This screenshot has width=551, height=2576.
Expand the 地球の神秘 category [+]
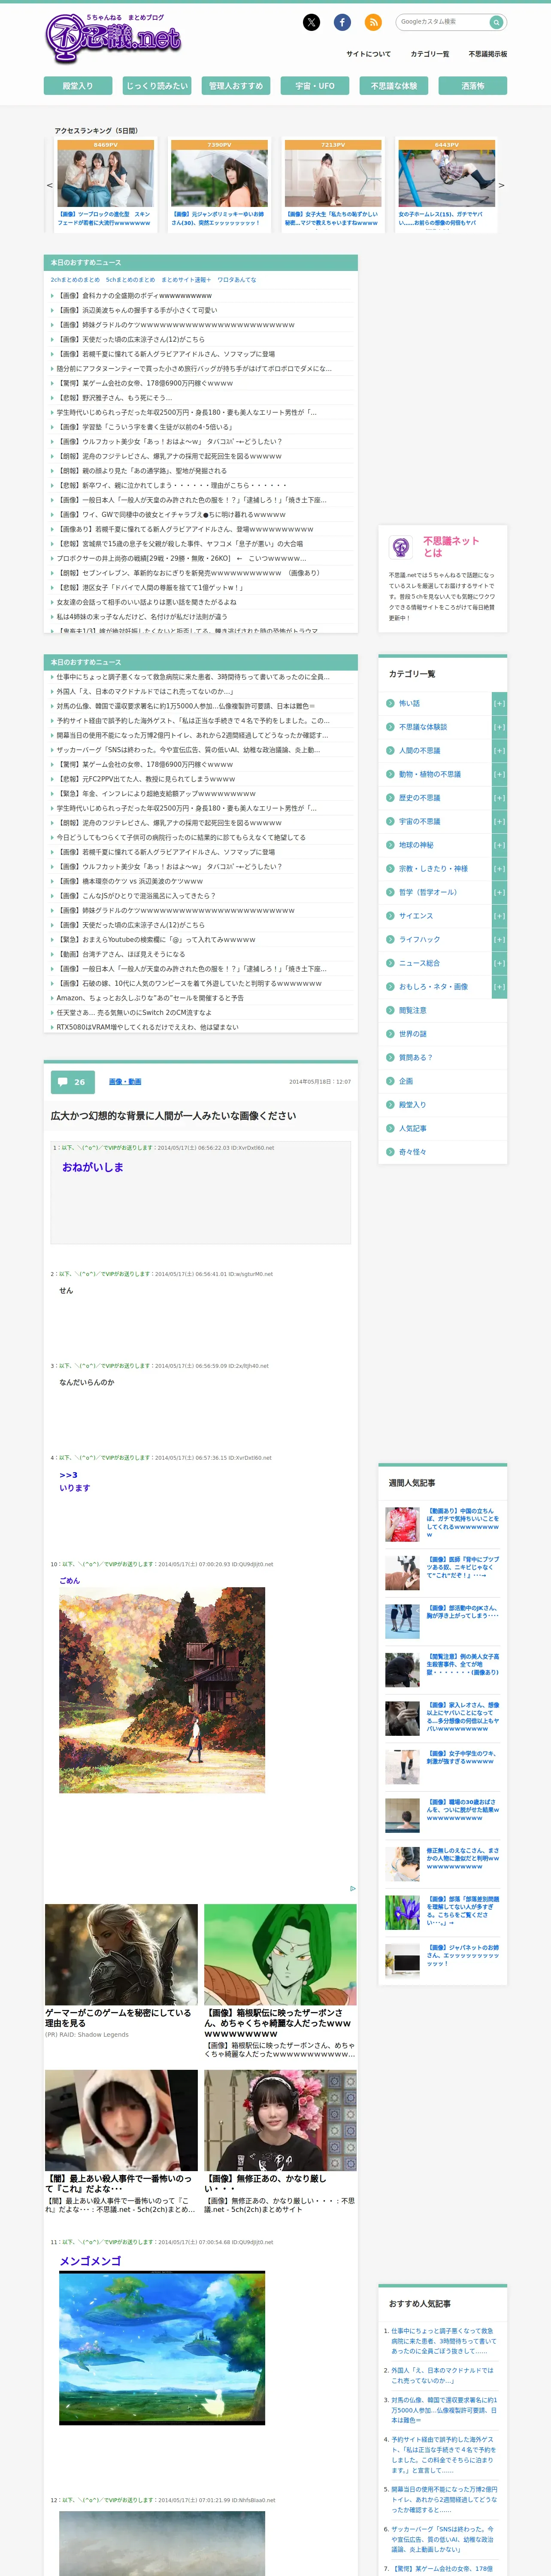(x=499, y=845)
